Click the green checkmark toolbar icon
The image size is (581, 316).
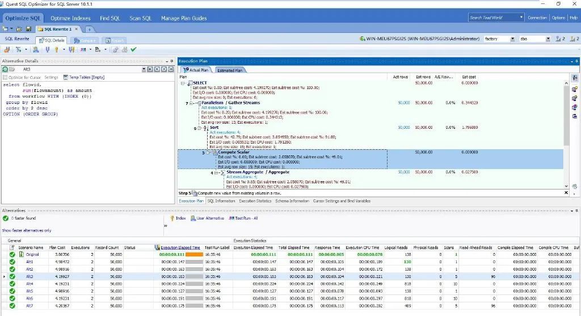pos(133,49)
